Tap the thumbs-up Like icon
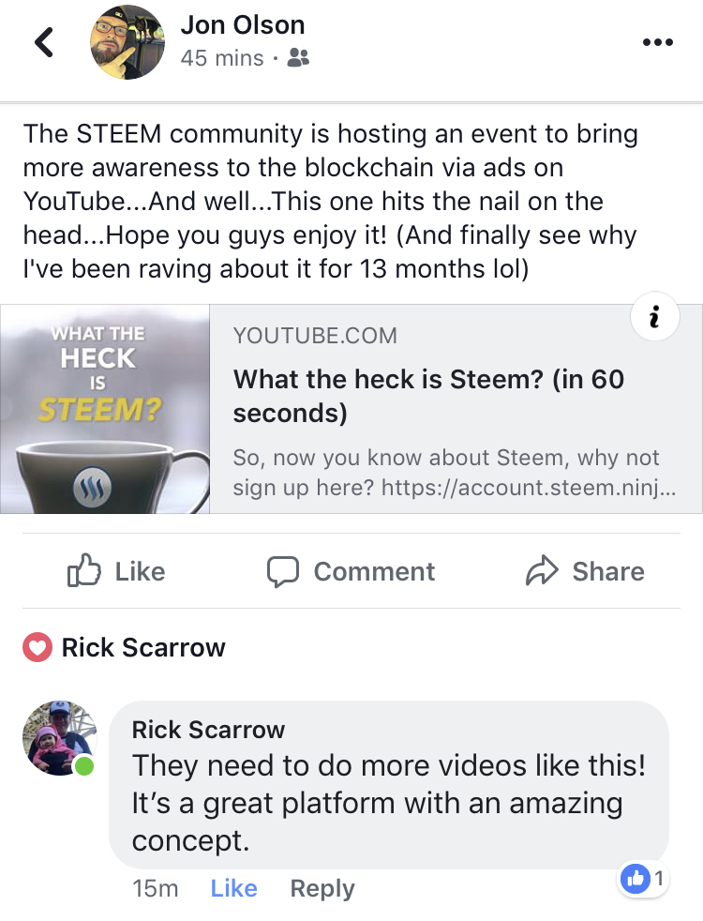Image resolution: width=703 pixels, height=921 pixels. (x=84, y=570)
